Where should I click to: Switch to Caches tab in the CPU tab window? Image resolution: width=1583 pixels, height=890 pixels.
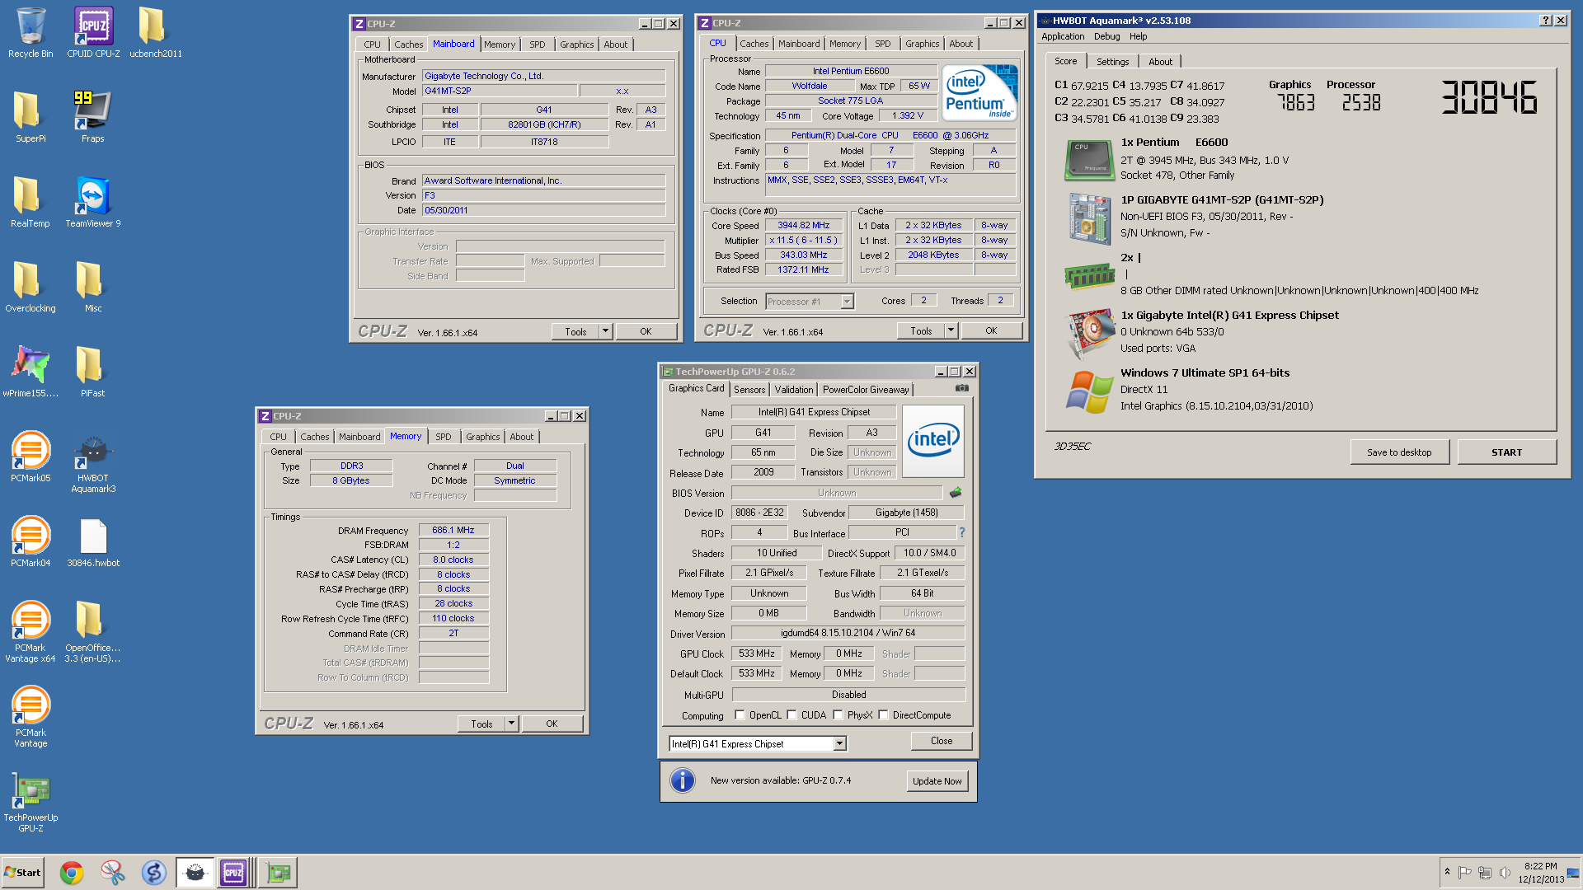pyautogui.click(x=754, y=44)
